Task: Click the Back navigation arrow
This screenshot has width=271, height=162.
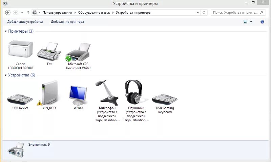Action: (x=8, y=13)
